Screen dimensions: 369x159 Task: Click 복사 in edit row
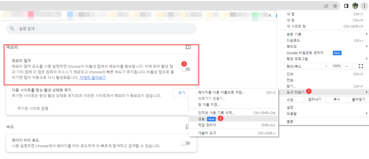(x=336, y=100)
